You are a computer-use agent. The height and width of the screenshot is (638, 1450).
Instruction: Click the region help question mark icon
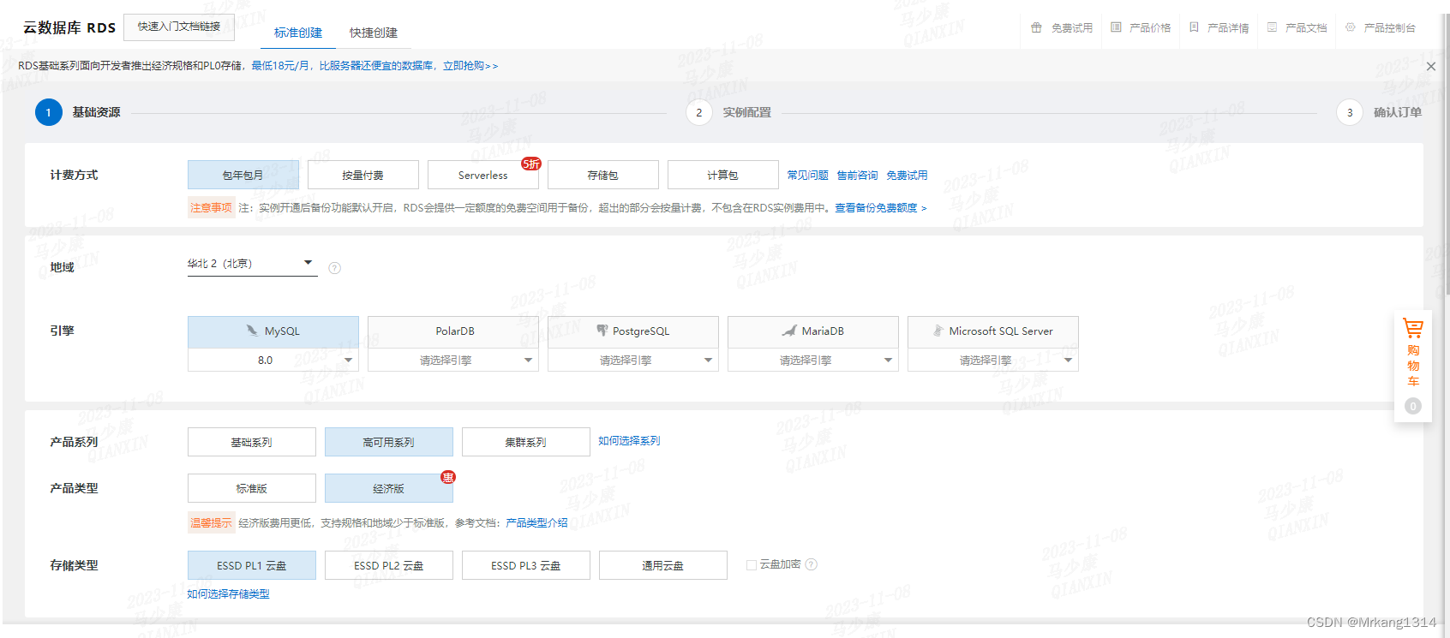[x=335, y=268]
